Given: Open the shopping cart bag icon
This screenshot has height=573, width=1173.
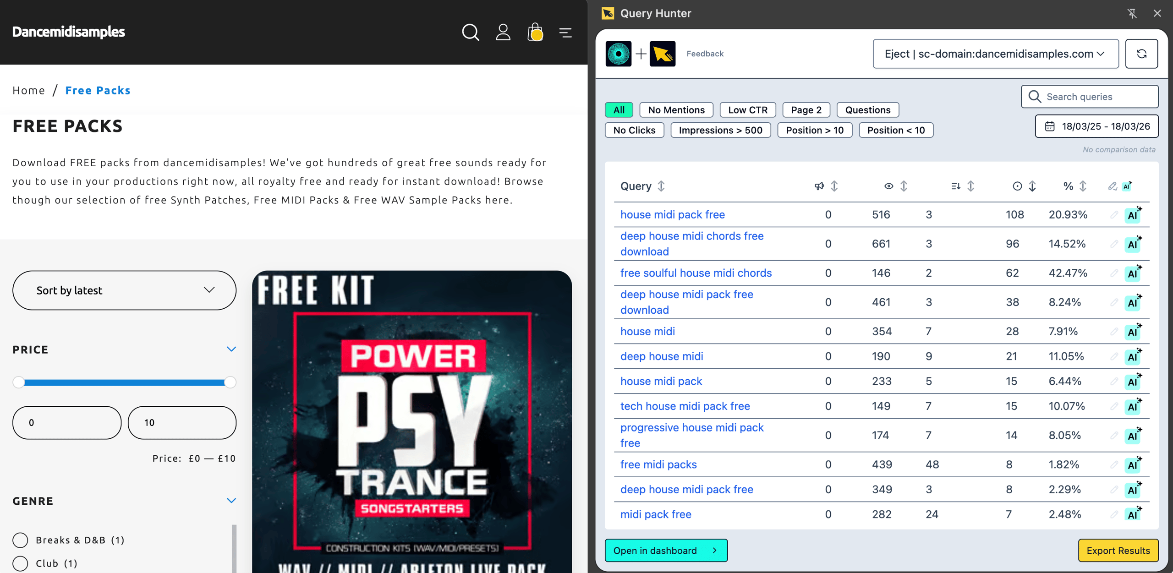Looking at the screenshot, I should click(534, 33).
